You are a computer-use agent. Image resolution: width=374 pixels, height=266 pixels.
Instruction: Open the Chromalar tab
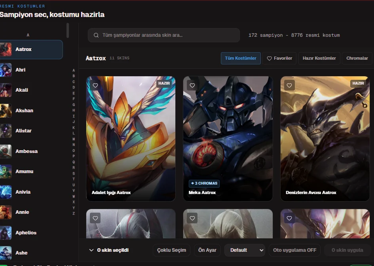(x=357, y=58)
